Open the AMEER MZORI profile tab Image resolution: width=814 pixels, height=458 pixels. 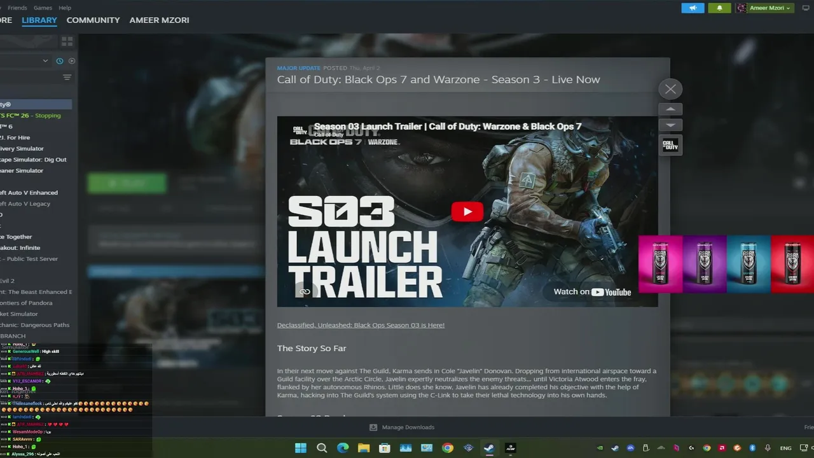(x=159, y=20)
